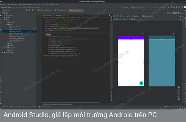This screenshot has width=186, height=122.
Task: Switch editor to Split view
Action: (x=175, y=13)
